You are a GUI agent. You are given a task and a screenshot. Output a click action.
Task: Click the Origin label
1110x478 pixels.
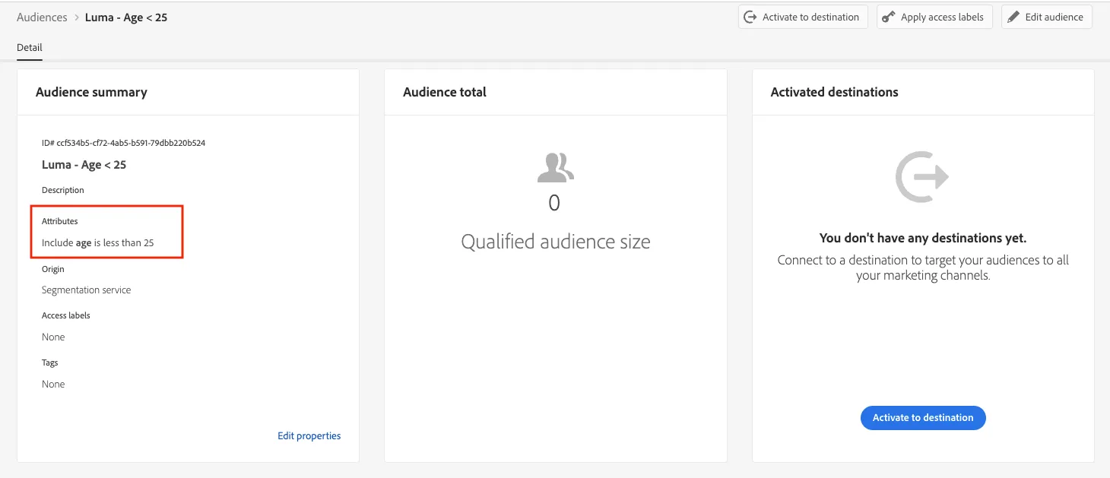53,269
